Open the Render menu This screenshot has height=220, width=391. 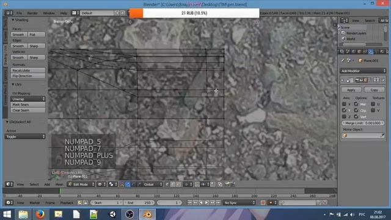(x=32, y=13)
